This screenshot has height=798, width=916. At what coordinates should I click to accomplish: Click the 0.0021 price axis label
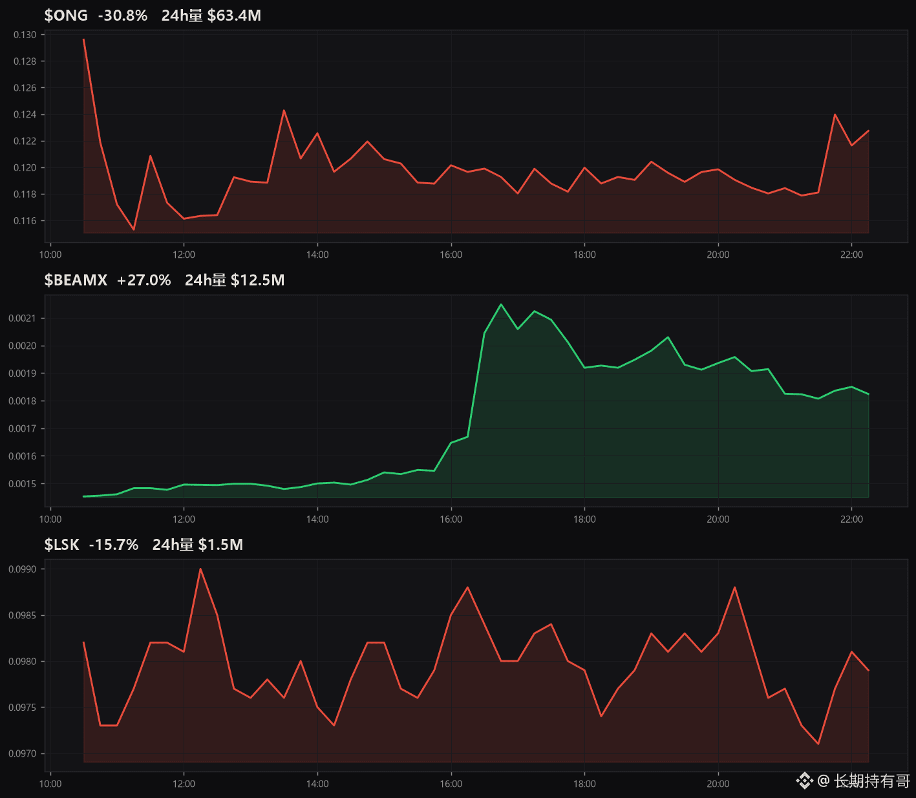(x=23, y=319)
